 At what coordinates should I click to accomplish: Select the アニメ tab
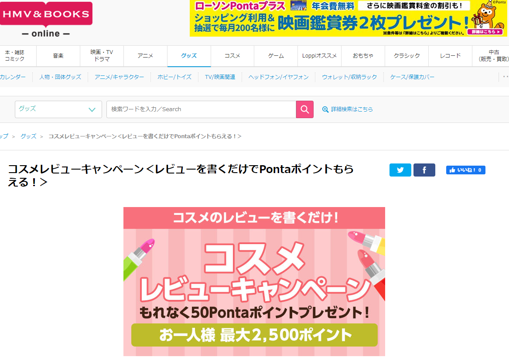[x=145, y=56]
